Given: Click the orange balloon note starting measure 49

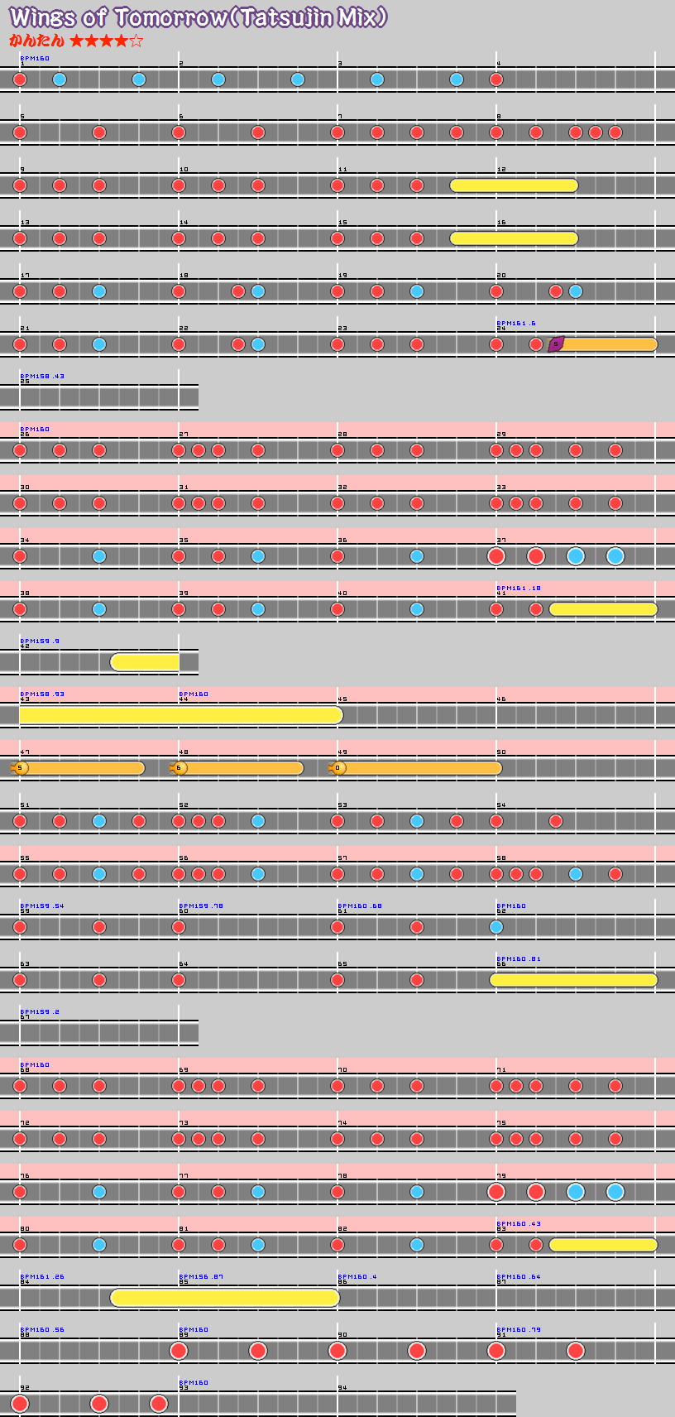Looking at the screenshot, I should tap(337, 767).
